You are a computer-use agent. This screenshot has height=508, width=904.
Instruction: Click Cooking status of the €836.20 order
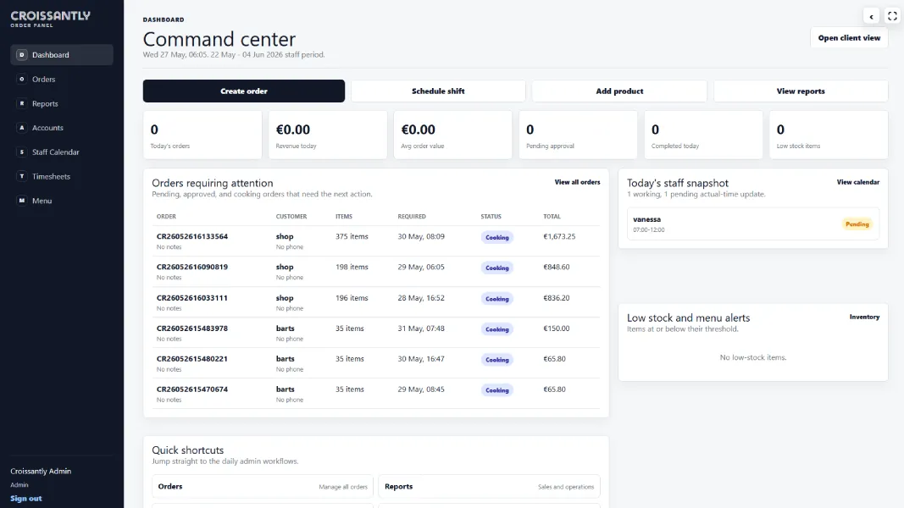coord(497,299)
